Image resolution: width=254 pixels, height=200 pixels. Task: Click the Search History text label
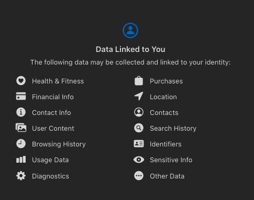pos(173,129)
